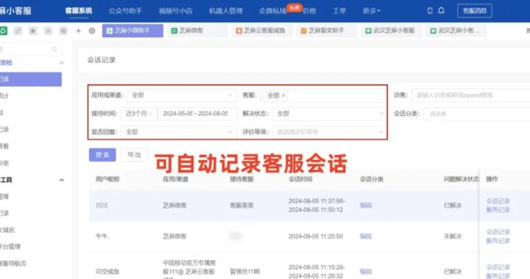This screenshot has width=530, height=279.
Task: Open 会话记录 for the 牛牛 row
Action: click(498, 232)
